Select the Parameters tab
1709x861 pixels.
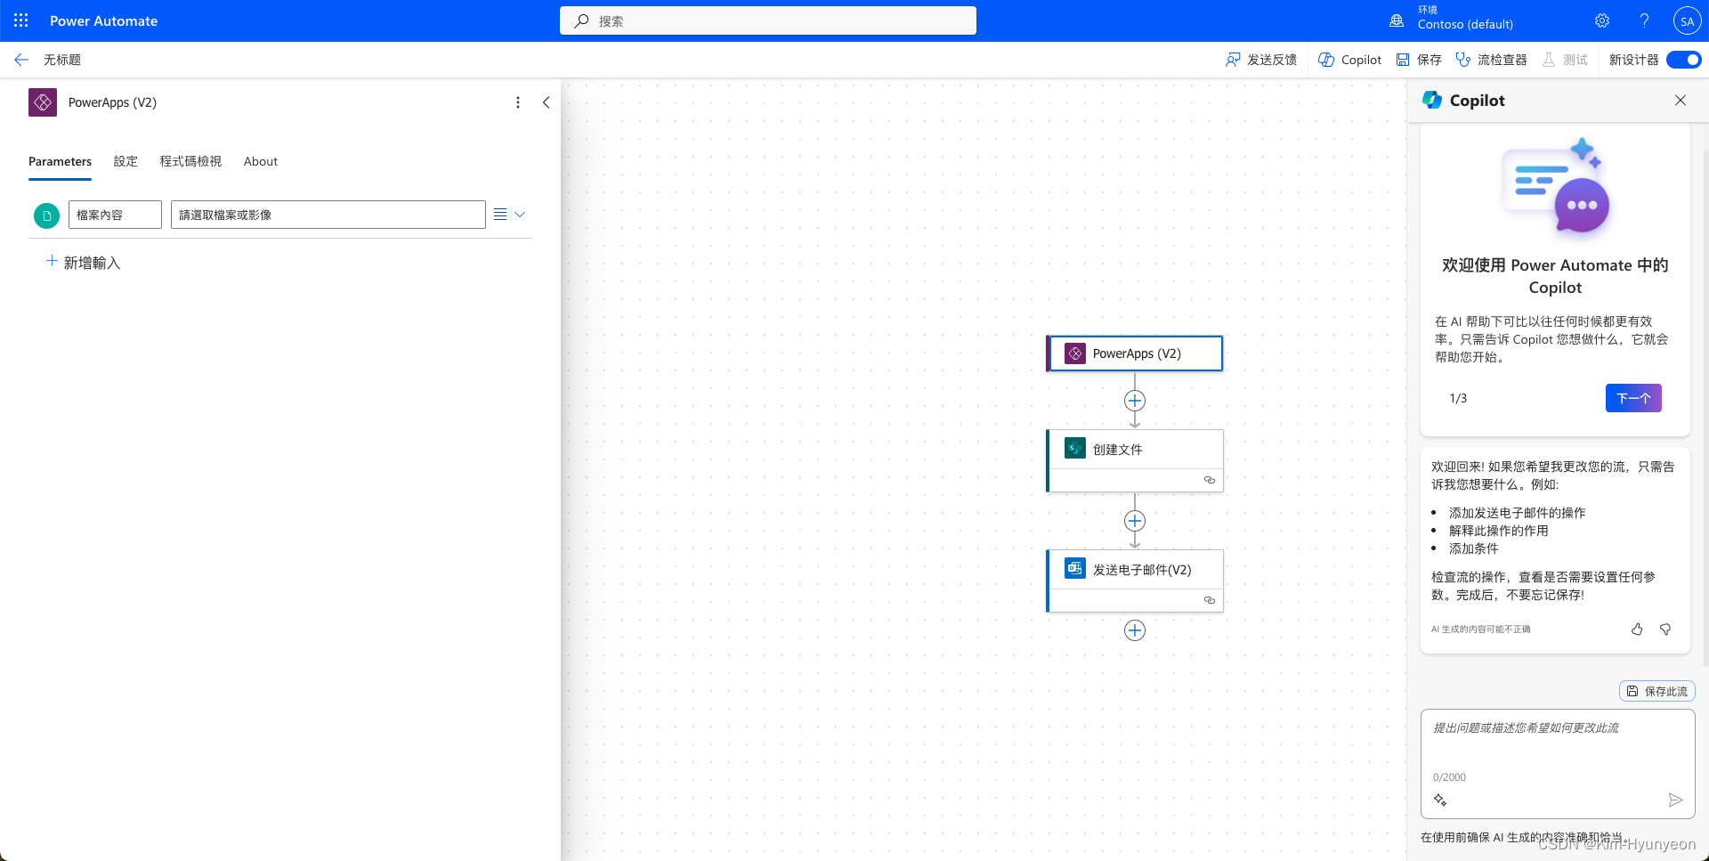(x=60, y=161)
